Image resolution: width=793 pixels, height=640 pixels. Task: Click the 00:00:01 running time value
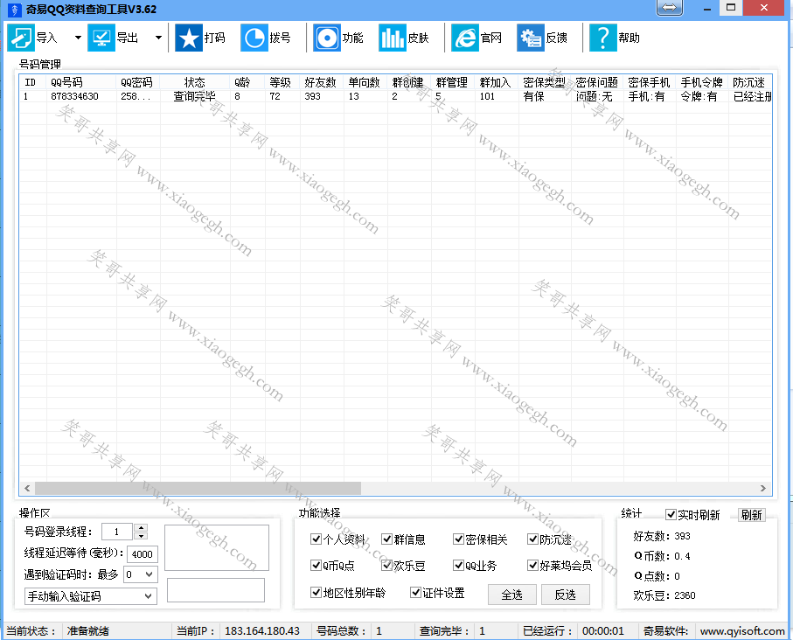(x=603, y=631)
